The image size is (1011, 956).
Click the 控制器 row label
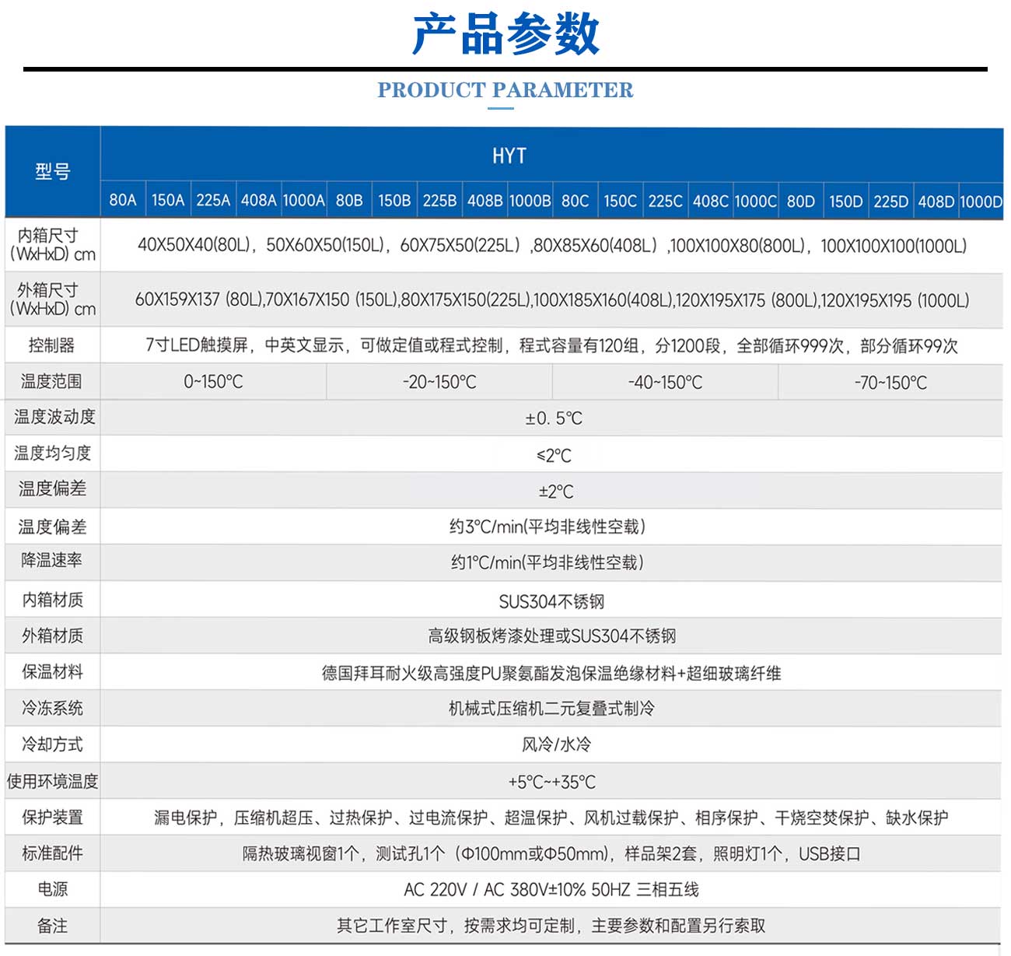tap(51, 345)
